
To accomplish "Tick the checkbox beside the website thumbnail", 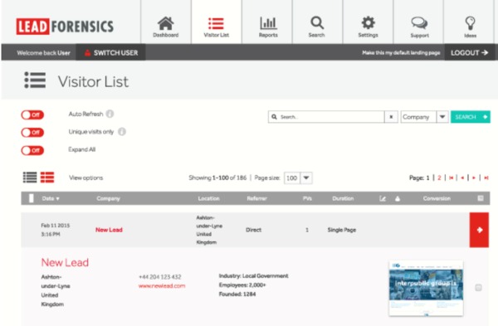I will point(478,288).
